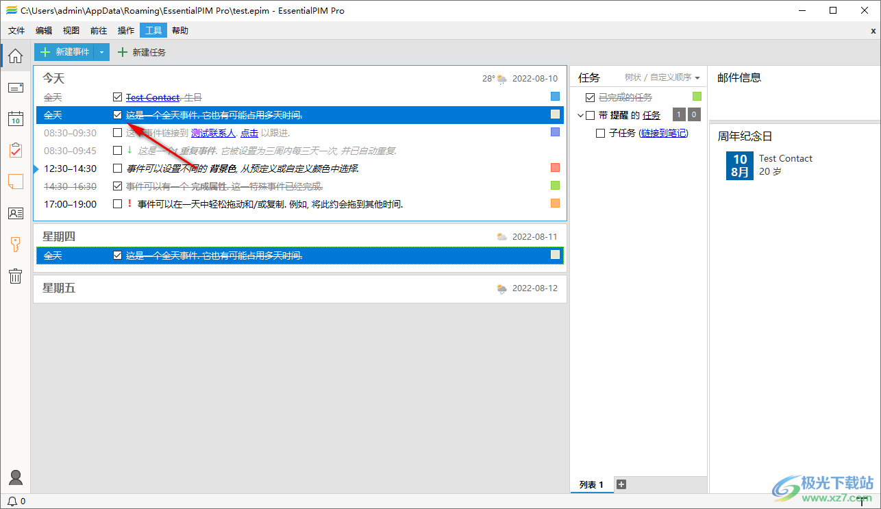Viewport: 881px width, 509px height.
Task: Check the 子任务 checkbox
Action: (601, 133)
